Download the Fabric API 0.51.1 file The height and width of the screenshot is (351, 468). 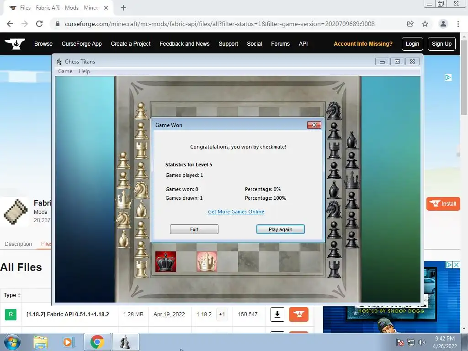pos(277,314)
